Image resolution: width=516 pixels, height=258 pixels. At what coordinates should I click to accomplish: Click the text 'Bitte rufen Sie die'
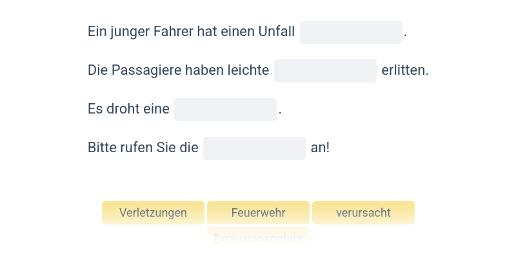(x=143, y=148)
